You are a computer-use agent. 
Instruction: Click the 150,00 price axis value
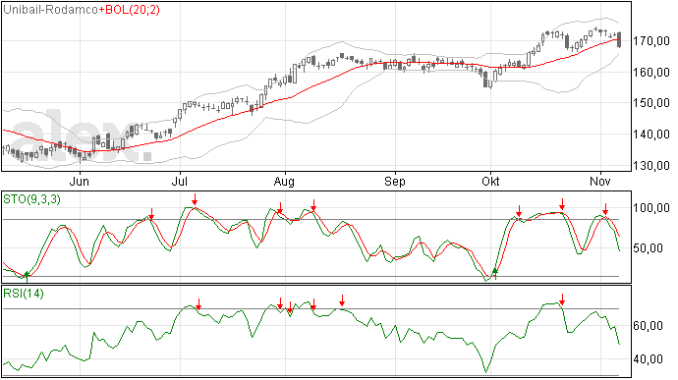point(651,103)
